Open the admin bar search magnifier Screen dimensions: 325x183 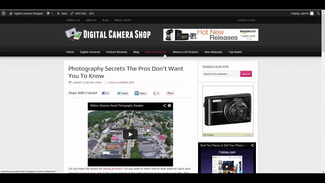pos(318,13)
